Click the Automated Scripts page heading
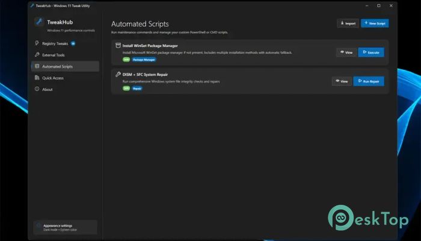This screenshot has height=241, width=421. click(x=140, y=24)
